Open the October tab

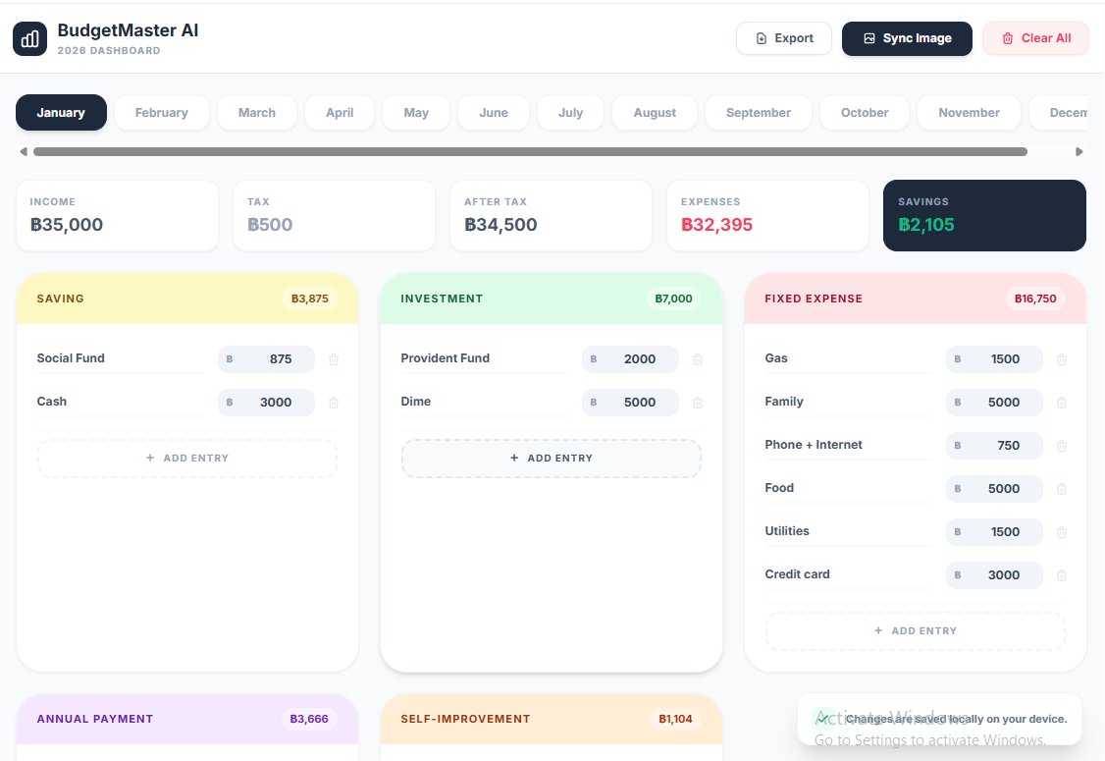865,113
